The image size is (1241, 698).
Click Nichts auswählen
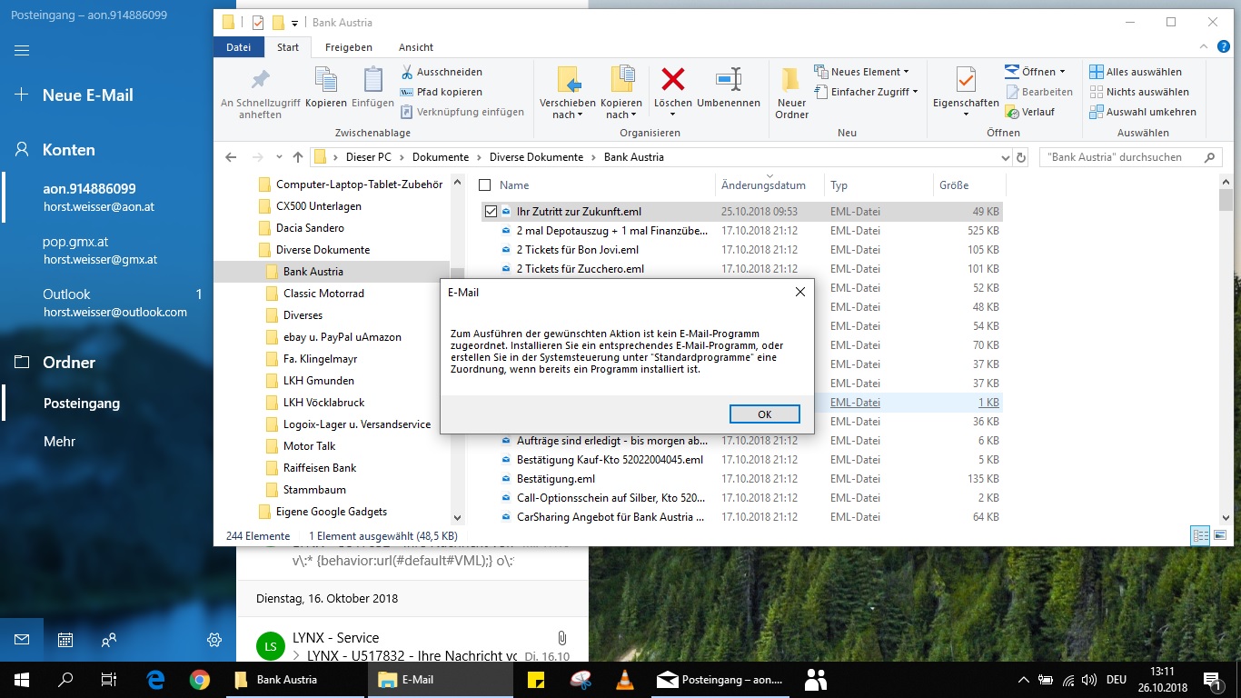click(1139, 92)
